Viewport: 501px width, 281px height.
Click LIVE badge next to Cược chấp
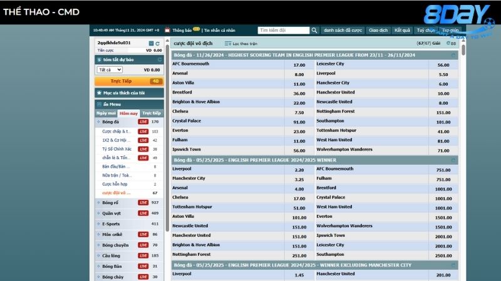coord(143,132)
